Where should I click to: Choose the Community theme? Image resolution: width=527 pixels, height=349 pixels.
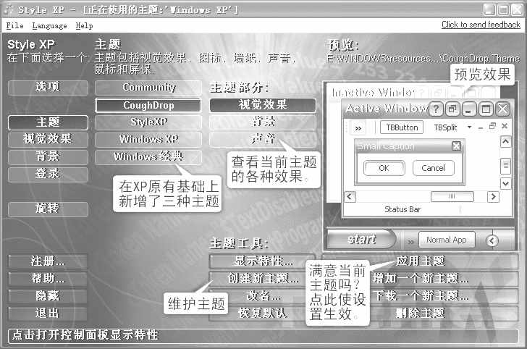pos(148,88)
